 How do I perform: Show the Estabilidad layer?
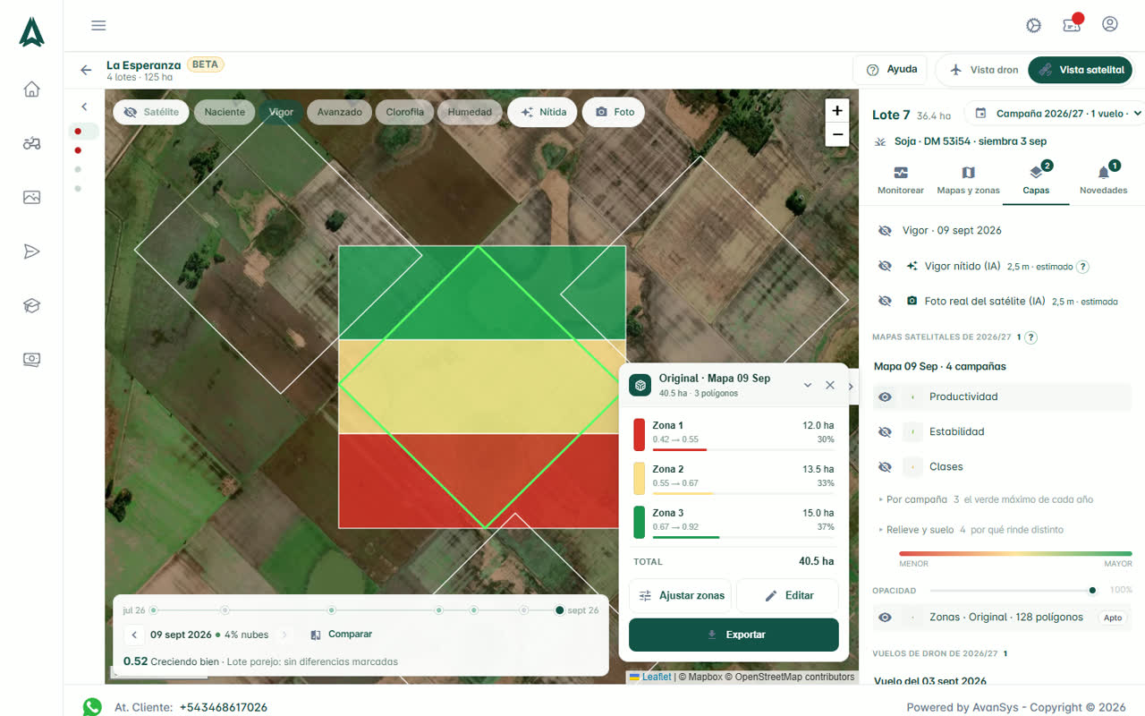[885, 431]
